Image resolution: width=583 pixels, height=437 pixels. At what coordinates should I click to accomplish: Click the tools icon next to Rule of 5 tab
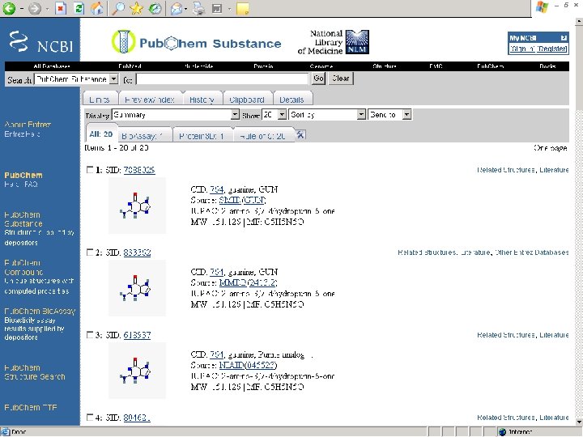point(300,134)
